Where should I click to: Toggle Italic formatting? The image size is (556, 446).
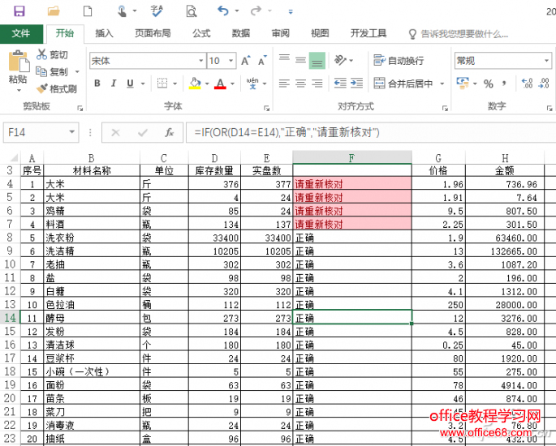pos(114,84)
